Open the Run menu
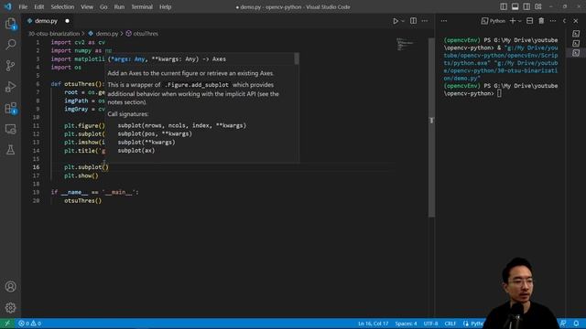Screen dimensions: 586x329 [x=119, y=6]
